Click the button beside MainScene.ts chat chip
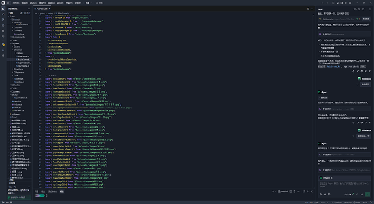Viewport: 374px width, 204px height. click(366, 19)
